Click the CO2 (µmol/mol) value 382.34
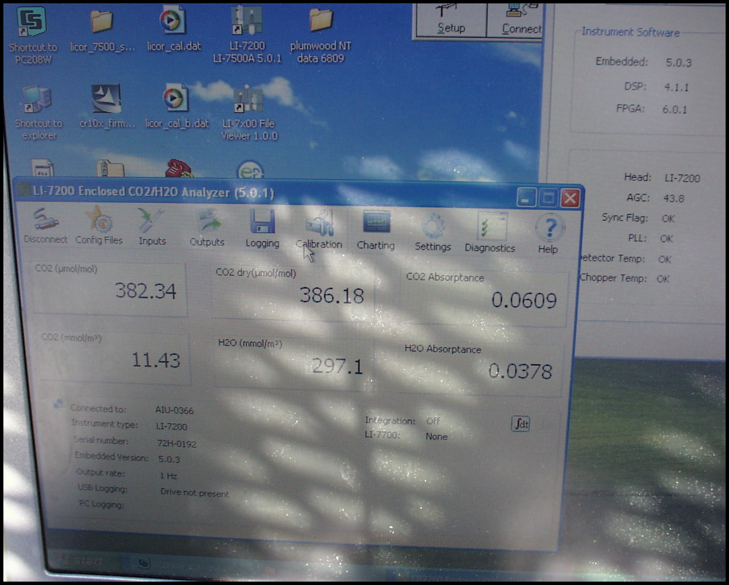This screenshot has width=729, height=585. [146, 291]
